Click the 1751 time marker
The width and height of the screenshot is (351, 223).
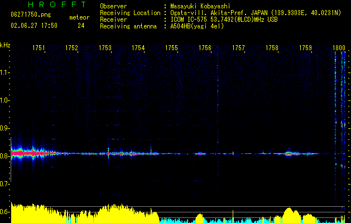[x=39, y=47]
